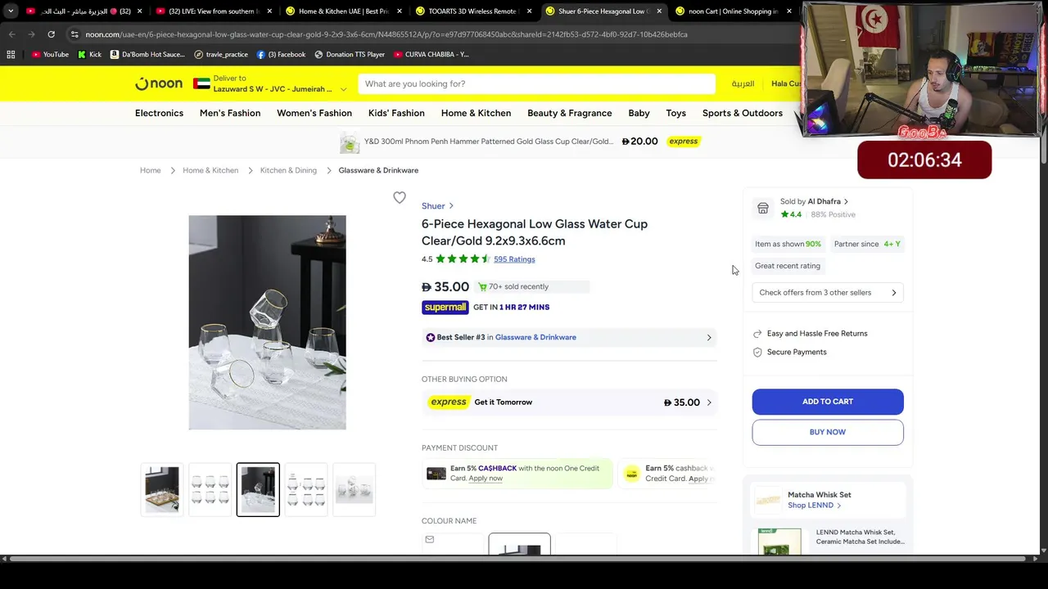This screenshot has height=589, width=1048.
Task: Click the star rating icons below the title
Action: click(463, 259)
